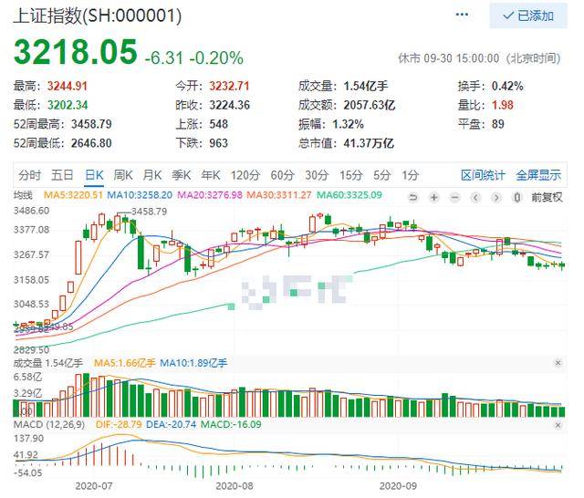584x498 pixels.
Task: Click the MA5 moving average label
Action: pyautogui.click(x=73, y=195)
